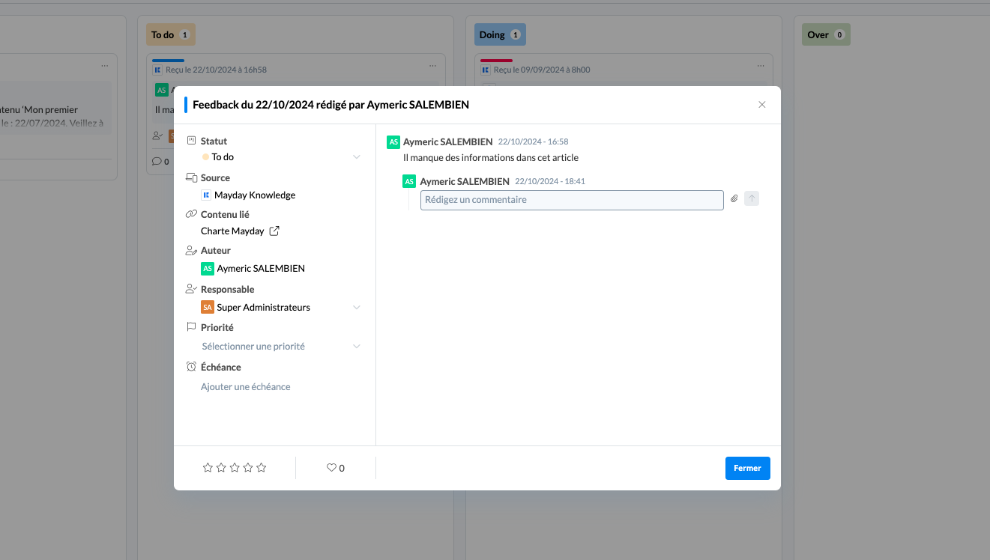This screenshot has width=990, height=560.
Task: Select the Over column header
Action: tap(825, 34)
